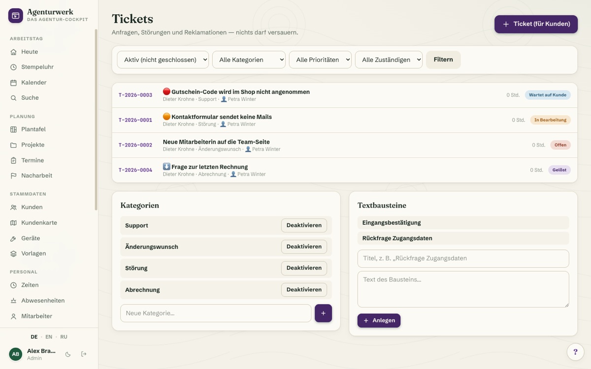Open the Mitarbeiter person icon
Viewport: 591px width, 369px height.
click(13, 316)
